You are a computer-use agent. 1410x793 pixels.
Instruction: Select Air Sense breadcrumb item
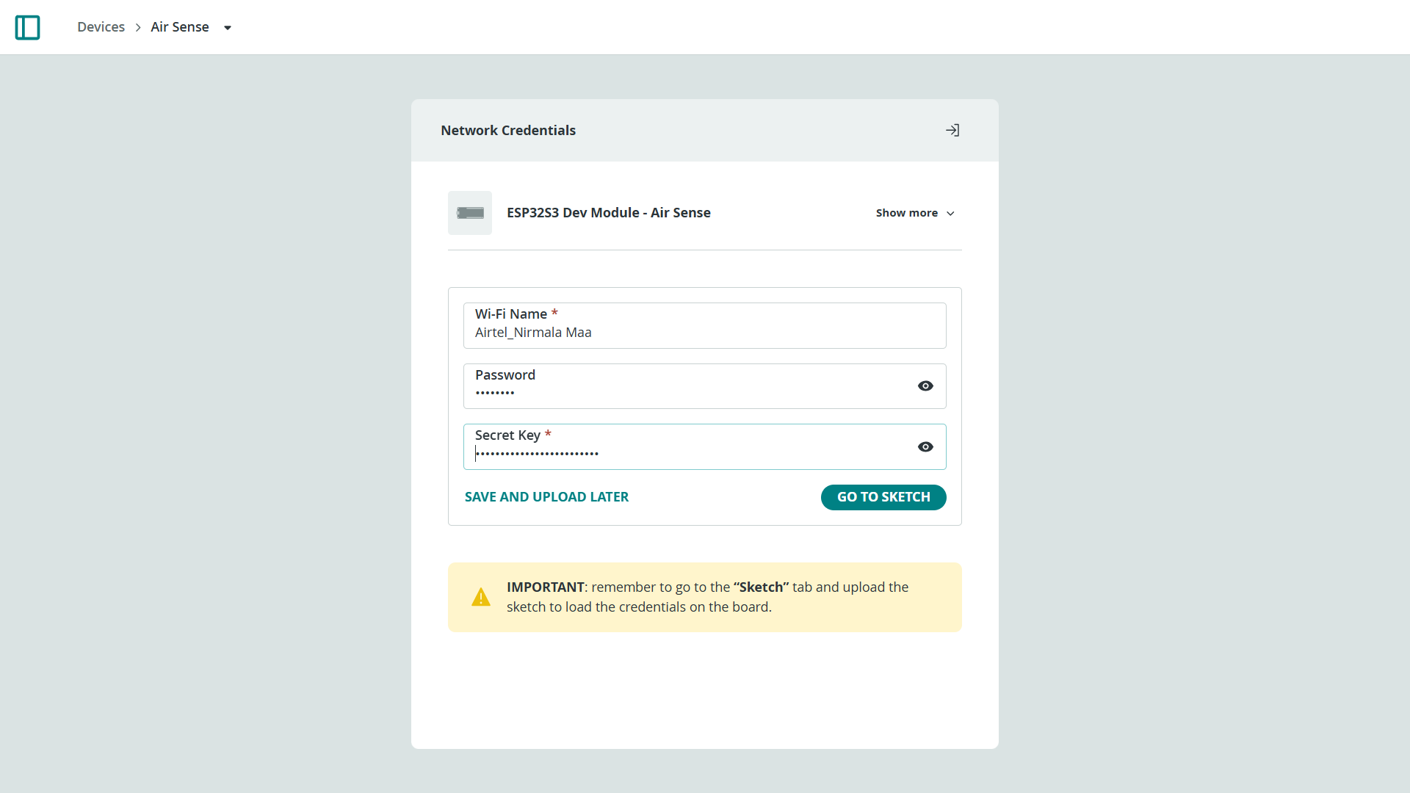point(180,27)
